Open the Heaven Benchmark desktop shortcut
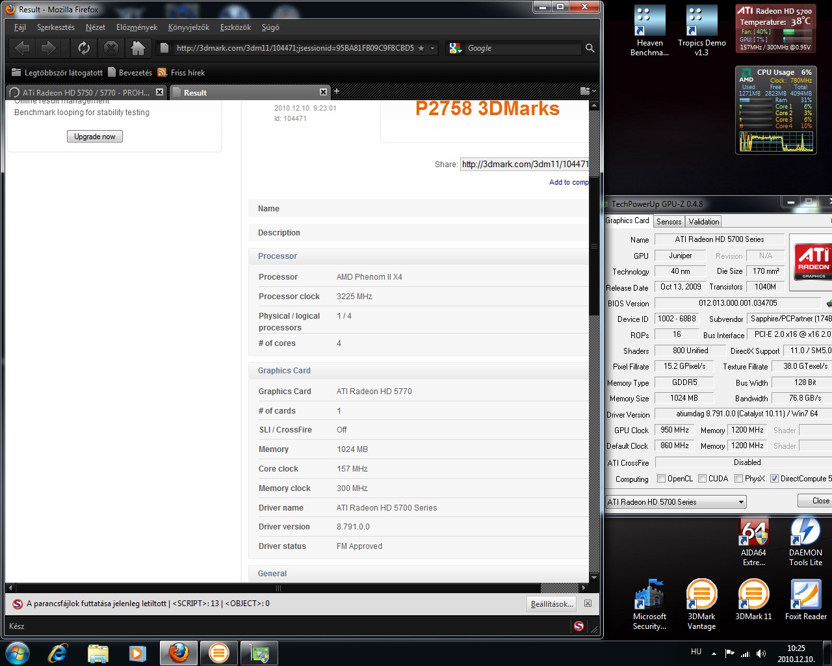The height and width of the screenshot is (666, 832). [650, 31]
